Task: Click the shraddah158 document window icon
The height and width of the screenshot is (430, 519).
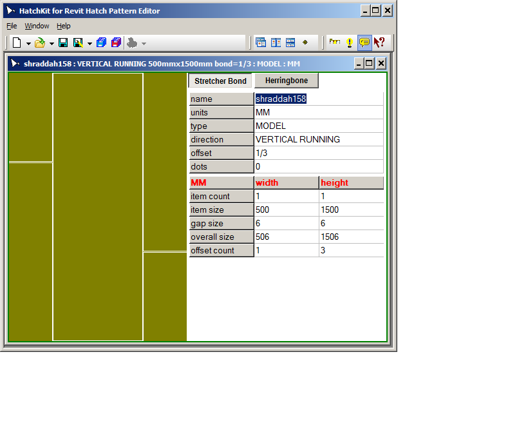Action: pos(15,63)
